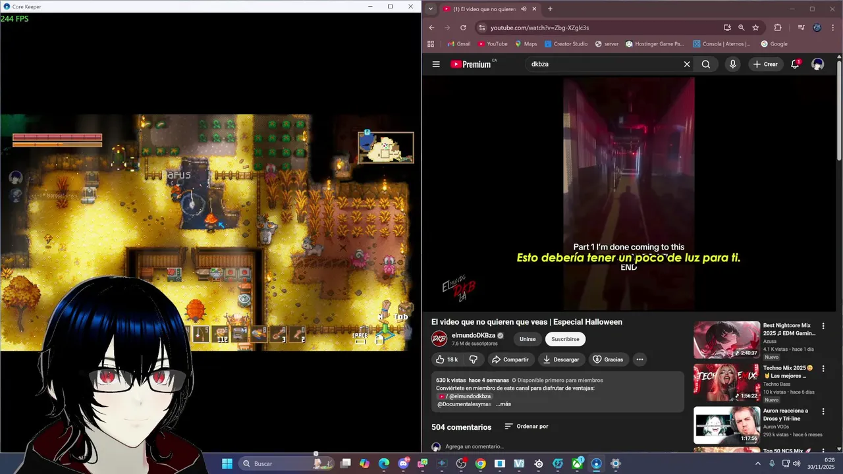Go back in Chrome
843x474 pixels.
click(x=431, y=28)
